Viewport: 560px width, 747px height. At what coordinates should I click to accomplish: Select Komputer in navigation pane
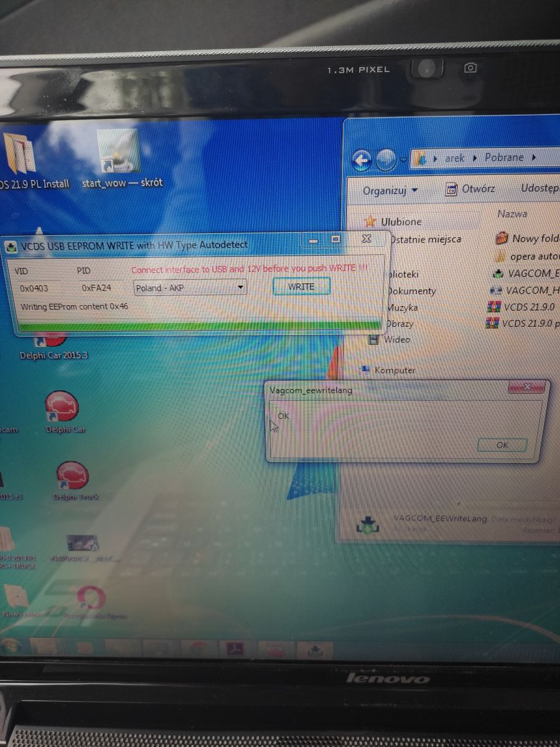394,370
